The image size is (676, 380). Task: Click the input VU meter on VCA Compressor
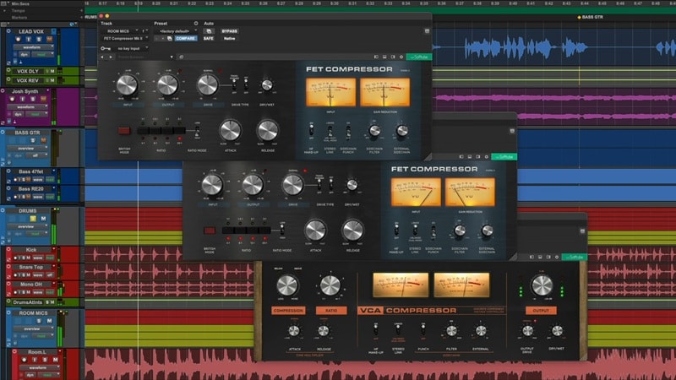[401, 285]
